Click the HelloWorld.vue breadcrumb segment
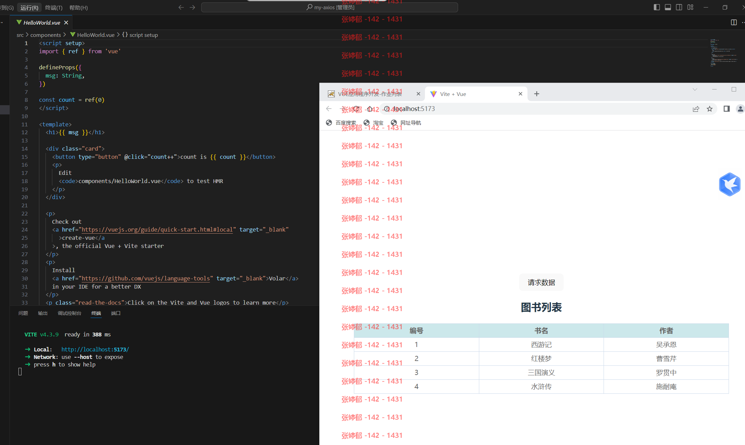 93,35
